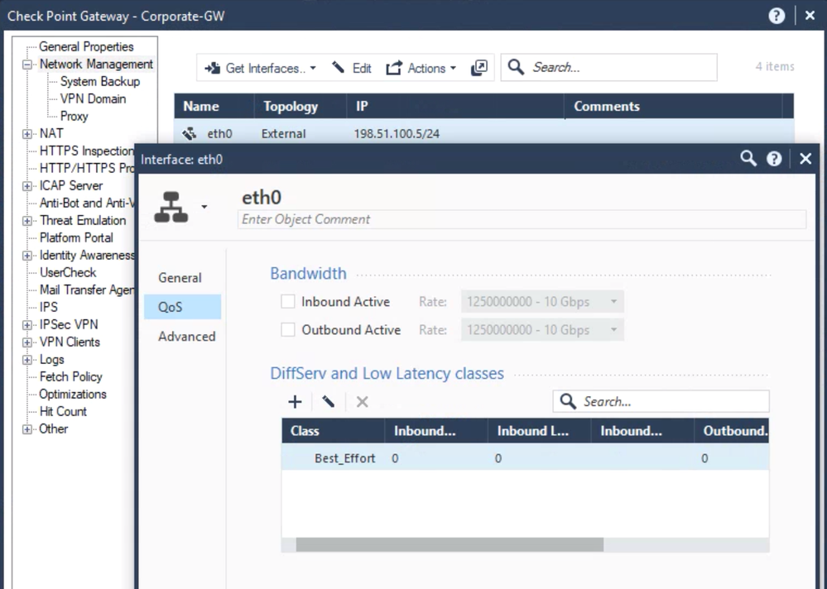Expand the Identity Awareness tree node
Viewport: 827px width, 589px height.
(x=26, y=256)
